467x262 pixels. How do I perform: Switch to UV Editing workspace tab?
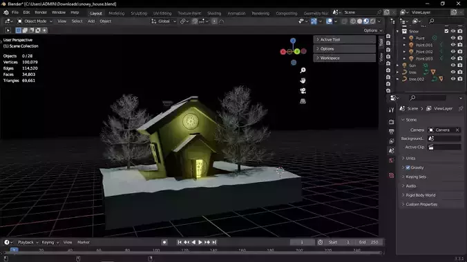click(162, 13)
